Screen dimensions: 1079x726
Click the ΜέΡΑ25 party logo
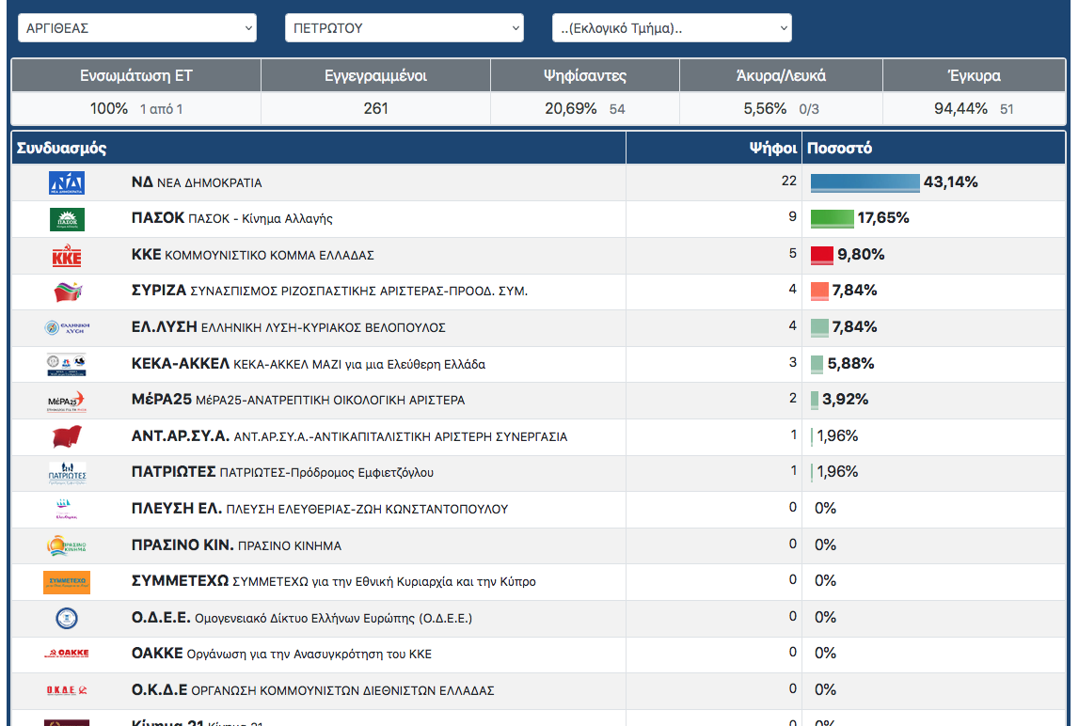pos(67,401)
